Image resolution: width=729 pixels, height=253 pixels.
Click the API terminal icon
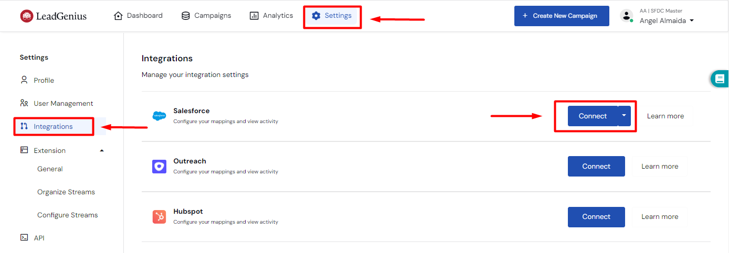(x=24, y=238)
